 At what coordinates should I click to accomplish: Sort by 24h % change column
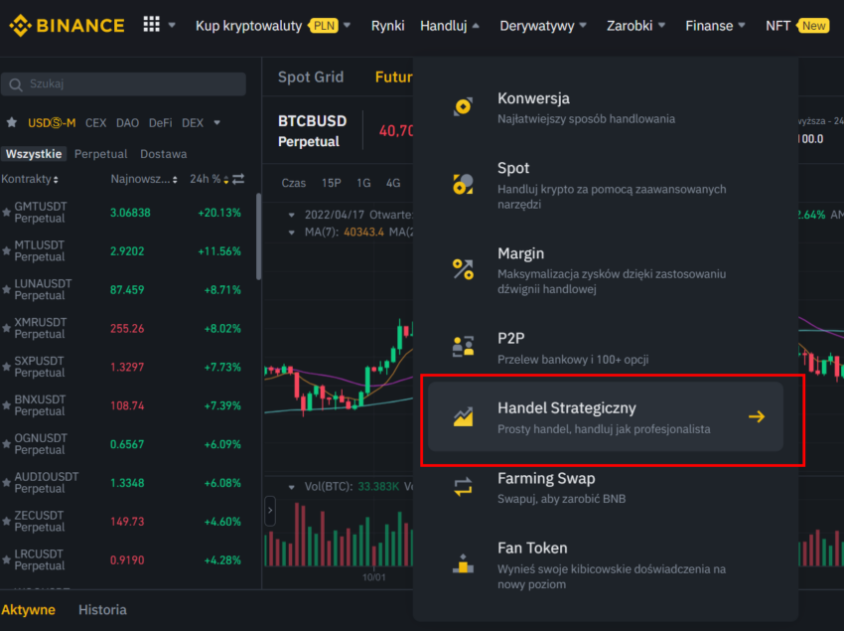(x=209, y=179)
